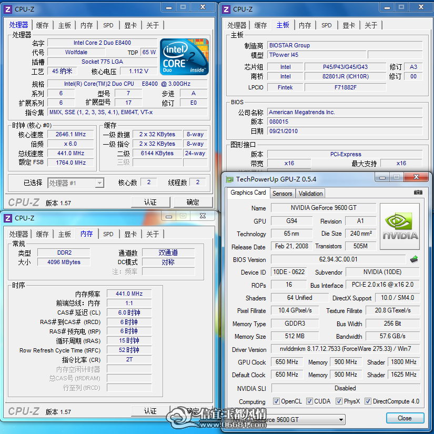Click the southbridge value 82801JR (ICH10R)
The width and height of the screenshot is (434, 434).
click(345, 76)
